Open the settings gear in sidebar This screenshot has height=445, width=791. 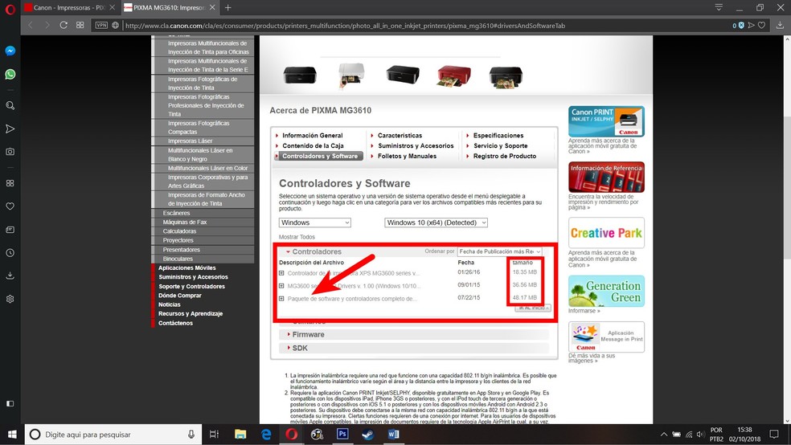10,299
